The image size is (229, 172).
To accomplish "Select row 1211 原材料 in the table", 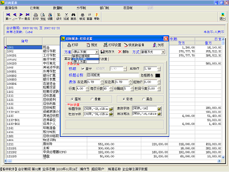I will [114, 144].
